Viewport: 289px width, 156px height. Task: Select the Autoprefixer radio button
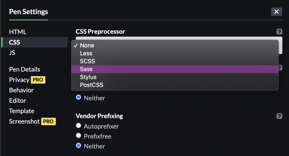pyautogui.click(x=79, y=126)
